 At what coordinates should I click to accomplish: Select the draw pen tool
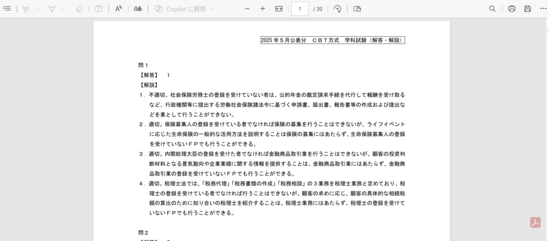52,9
